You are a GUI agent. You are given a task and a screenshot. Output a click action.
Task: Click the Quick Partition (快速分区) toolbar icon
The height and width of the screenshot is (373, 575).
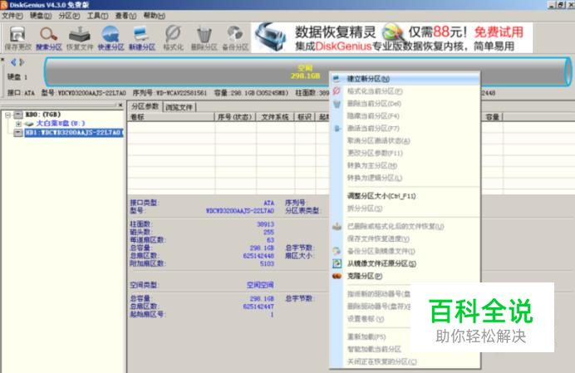pos(111,38)
